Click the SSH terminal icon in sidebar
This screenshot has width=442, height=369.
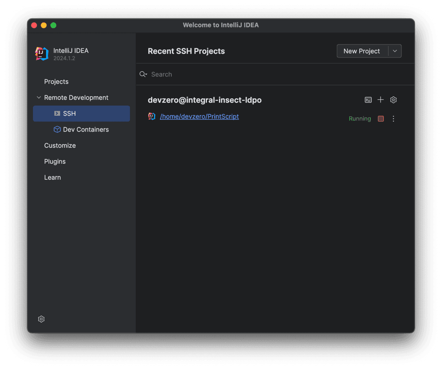coord(57,113)
